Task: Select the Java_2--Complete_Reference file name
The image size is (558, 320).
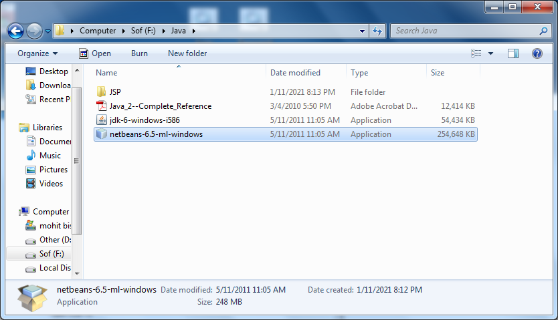Action: tap(161, 106)
